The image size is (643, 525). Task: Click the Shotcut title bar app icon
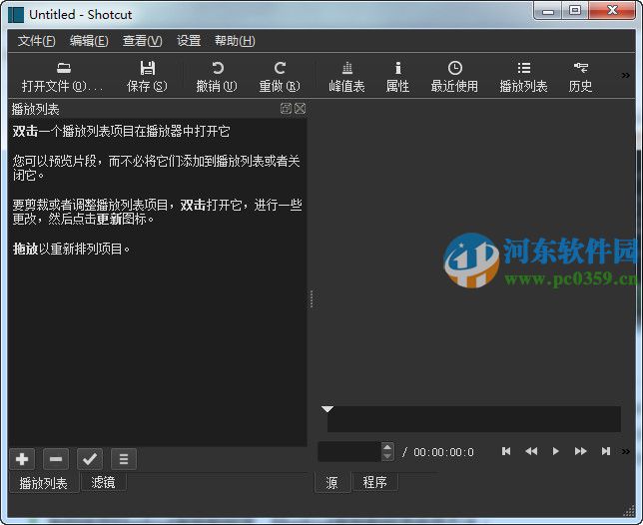coord(16,15)
